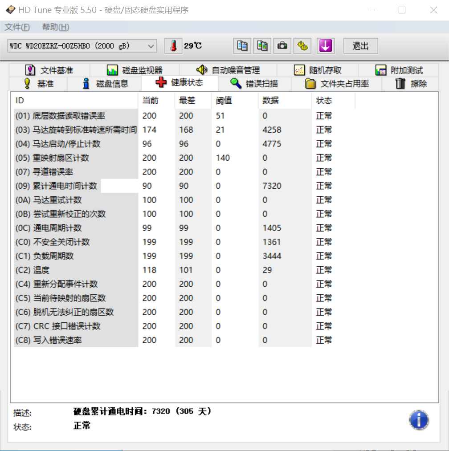Click the thermometer temperature icon
Image resolution: width=449 pixels, height=451 pixels.
tap(173, 46)
